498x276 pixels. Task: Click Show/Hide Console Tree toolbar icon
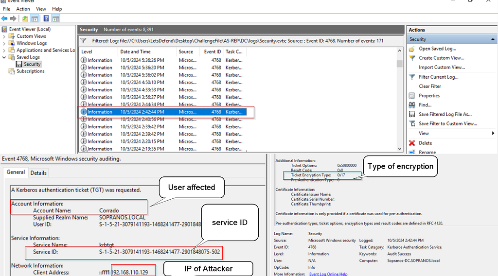click(x=35, y=19)
